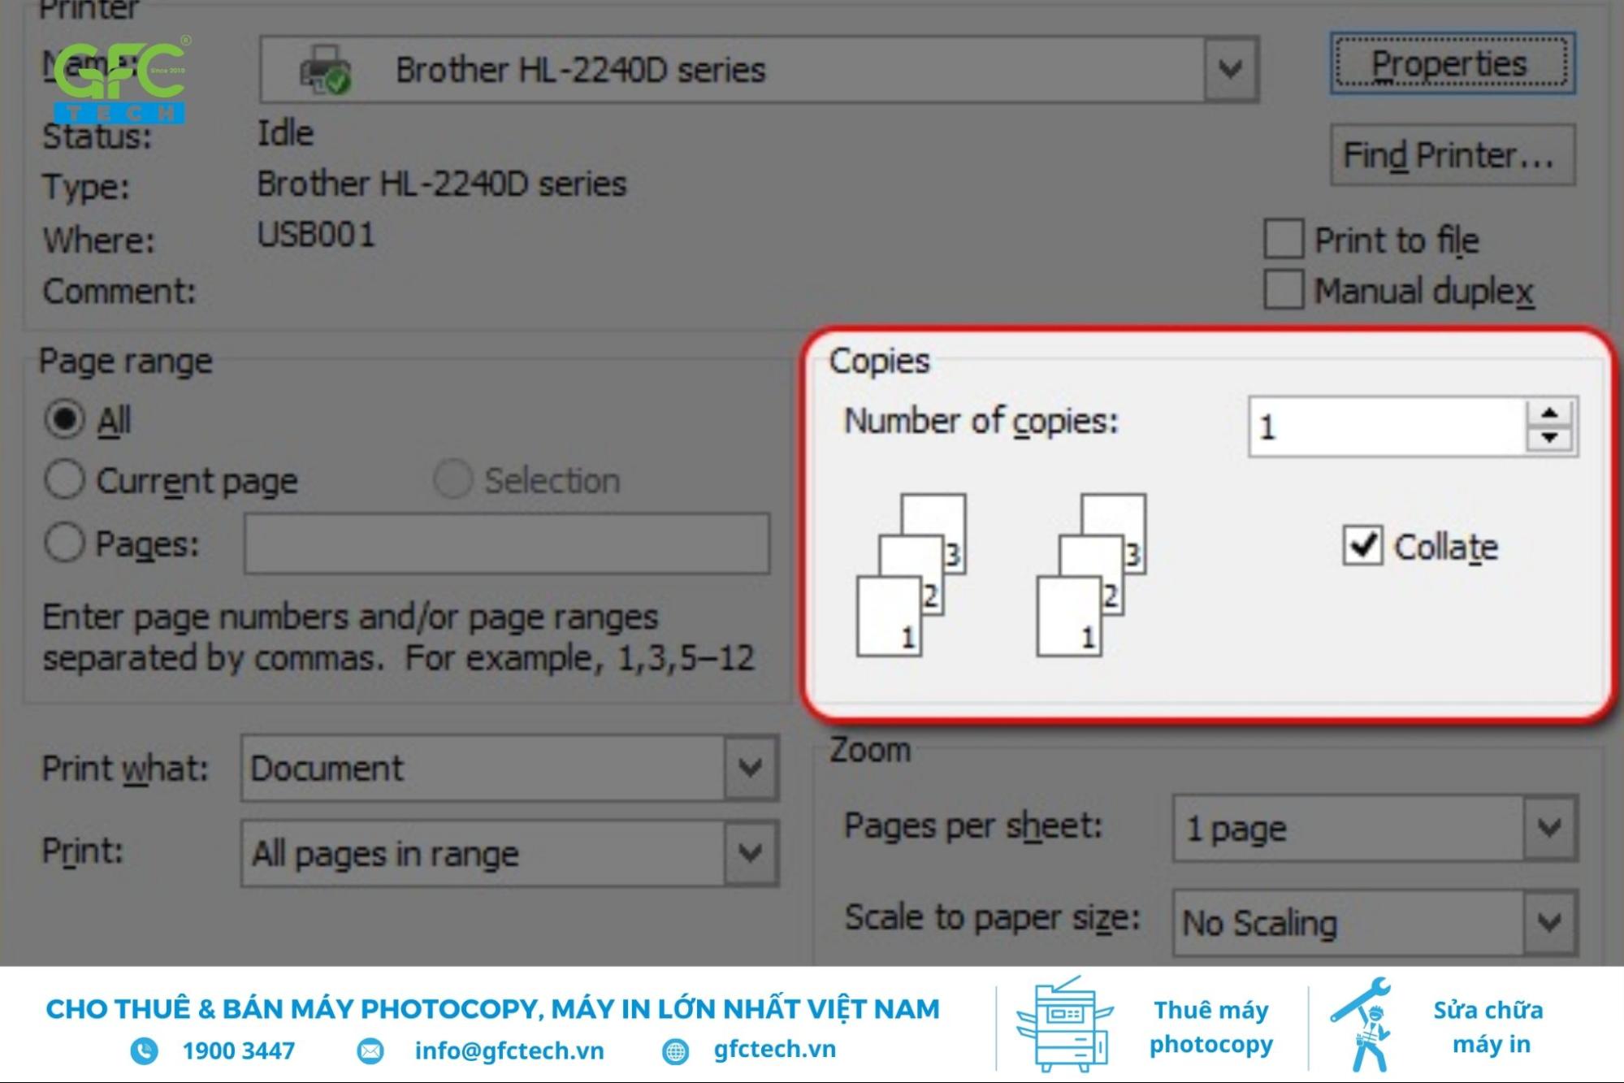Click the Thuê máy photocopy label
Viewport: 1624px width, 1083px height.
[1210, 1027]
